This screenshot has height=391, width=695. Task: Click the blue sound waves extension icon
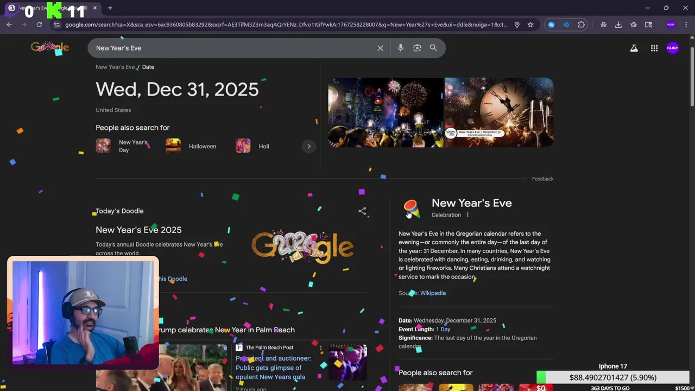click(x=566, y=24)
